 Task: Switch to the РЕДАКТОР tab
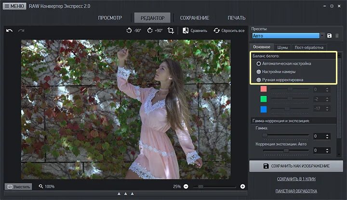[152, 18]
